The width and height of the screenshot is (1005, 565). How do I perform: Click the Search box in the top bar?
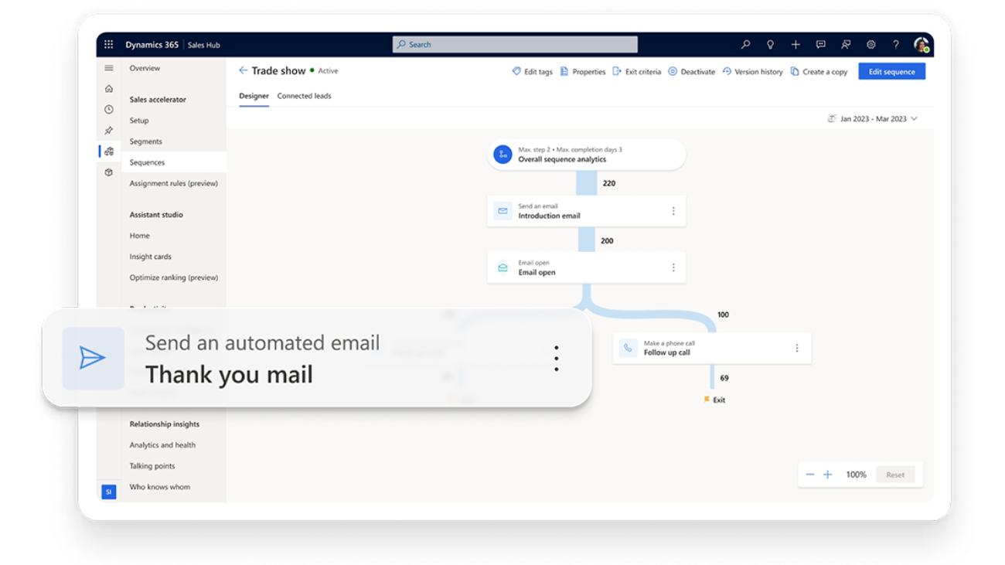(515, 45)
